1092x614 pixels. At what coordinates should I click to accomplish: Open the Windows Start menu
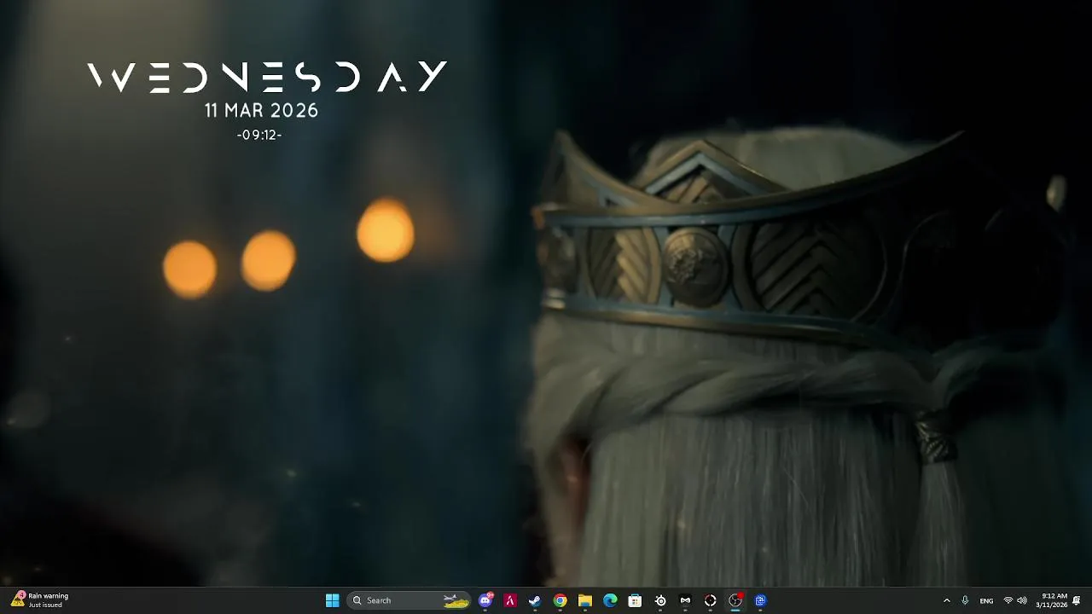333,600
